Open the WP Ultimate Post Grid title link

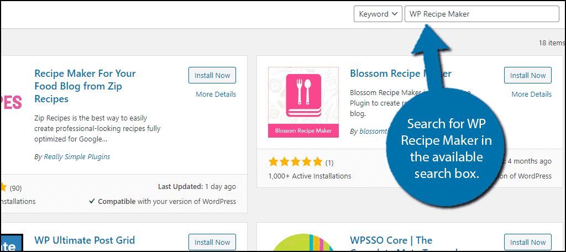85,240
